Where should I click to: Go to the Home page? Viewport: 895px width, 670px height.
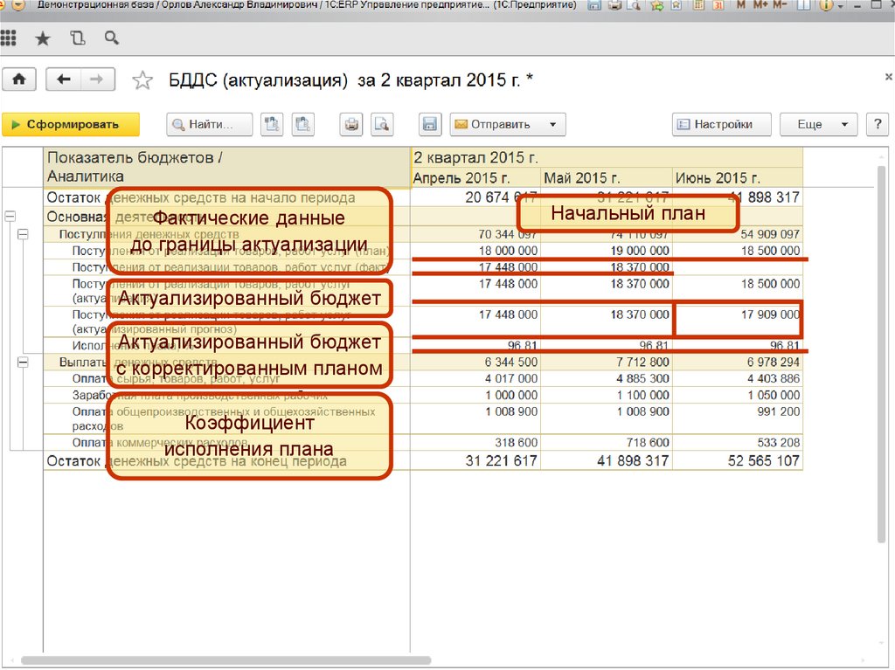(19, 79)
